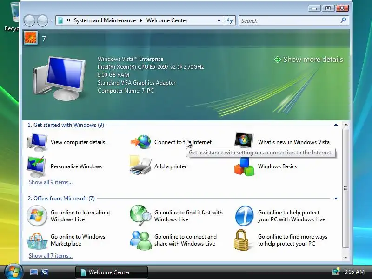
Task: Click the double chevron in address bar
Action: click(x=68, y=20)
